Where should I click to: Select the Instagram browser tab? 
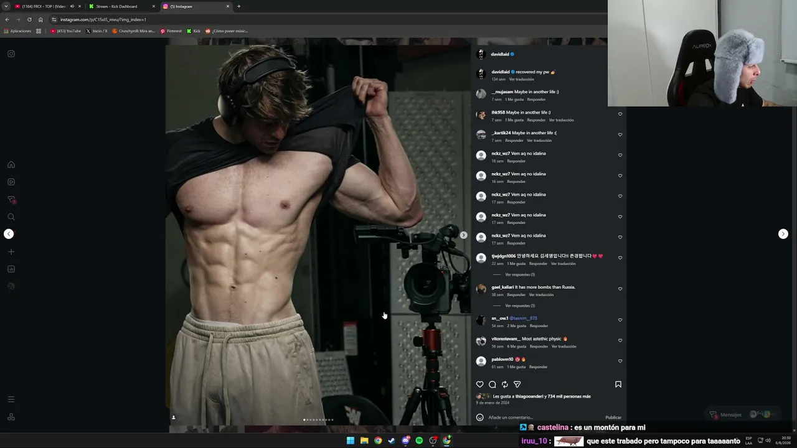click(x=196, y=6)
